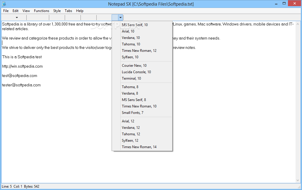Click the scrollbar down arrow
Image resolution: width=302 pixels, height=190 pixels.
[x=298, y=180]
